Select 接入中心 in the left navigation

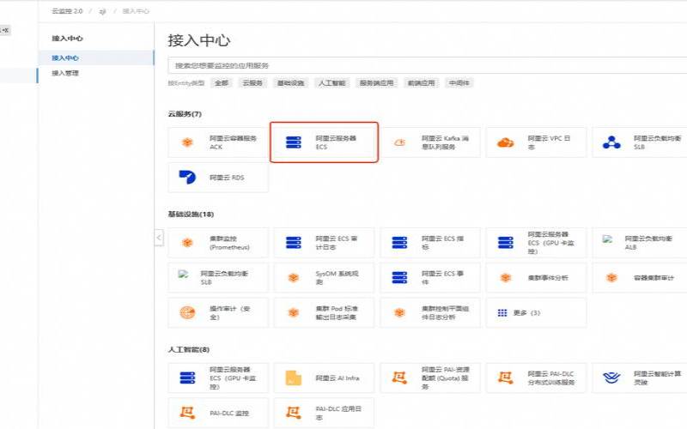point(96,57)
